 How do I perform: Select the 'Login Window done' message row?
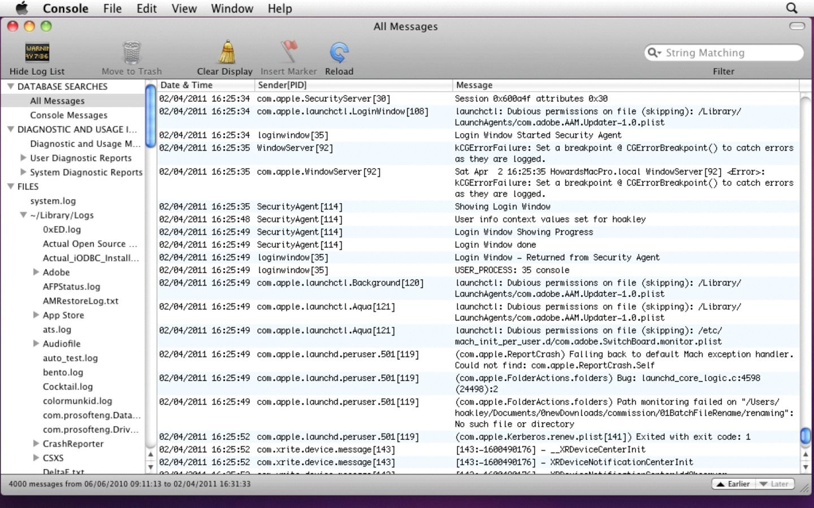478,245
